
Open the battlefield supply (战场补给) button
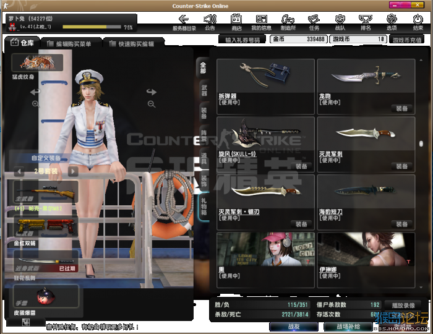[348, 327]
